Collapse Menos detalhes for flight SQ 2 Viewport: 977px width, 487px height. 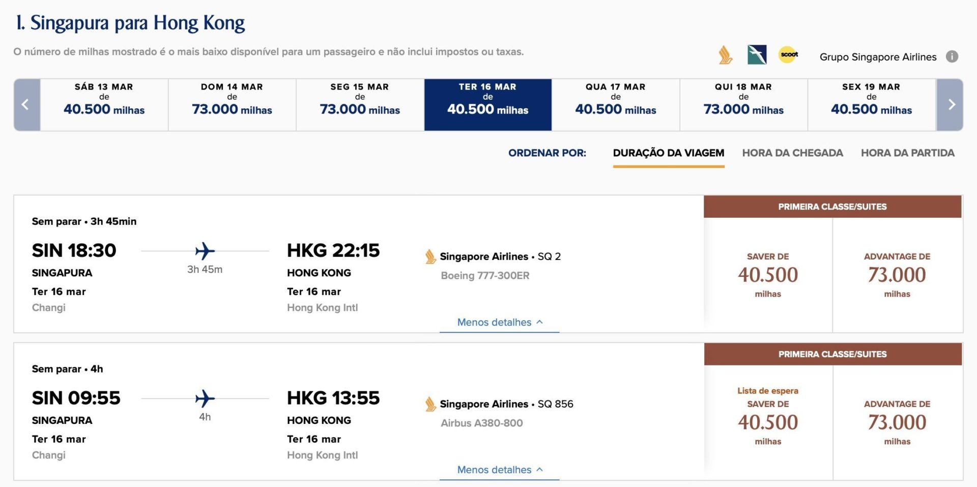[x=500, y=322]
